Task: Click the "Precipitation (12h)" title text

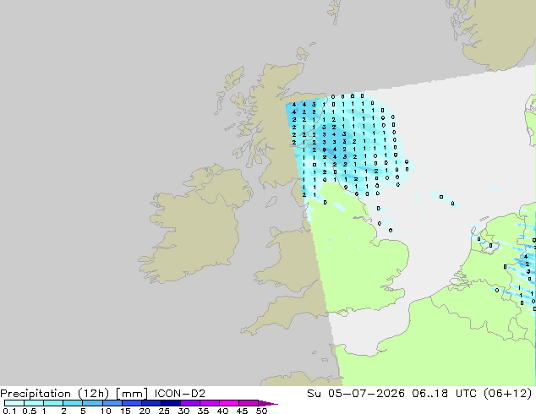Action: [x=55, y=394]
